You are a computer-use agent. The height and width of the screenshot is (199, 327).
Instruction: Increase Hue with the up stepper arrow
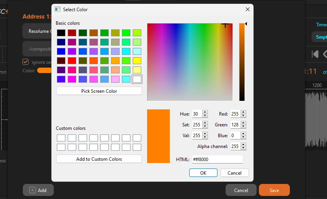[x=205, y=112]
